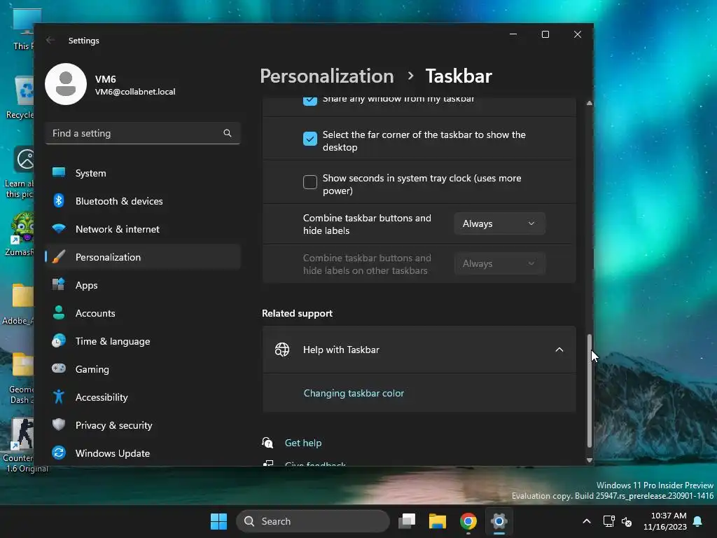Click the Accessibility figure icon

(x=59, y=396)
